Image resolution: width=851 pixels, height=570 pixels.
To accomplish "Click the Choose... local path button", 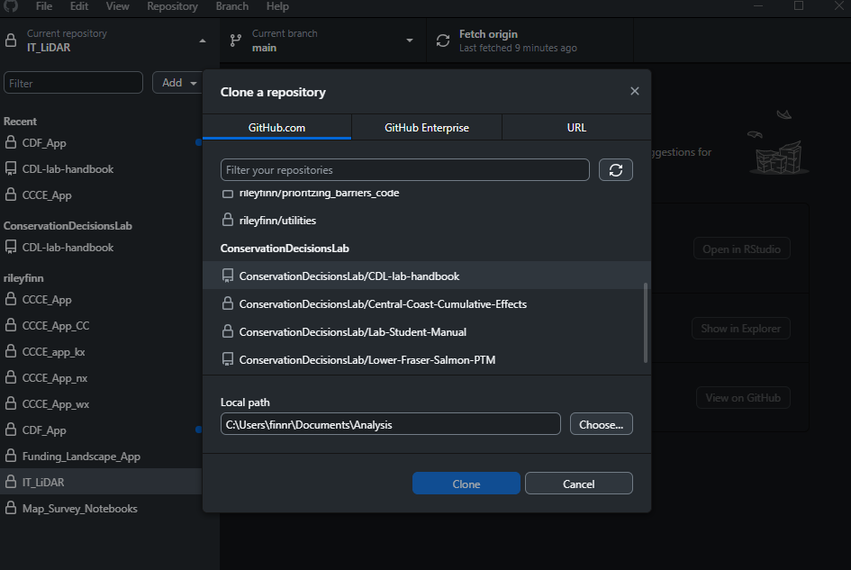I will point(602,424).
